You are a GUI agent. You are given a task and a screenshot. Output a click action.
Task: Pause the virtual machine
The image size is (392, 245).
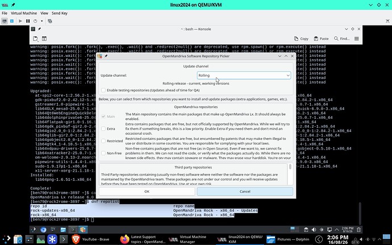28,21
